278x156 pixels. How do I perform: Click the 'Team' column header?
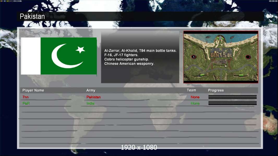pos(191,90)
